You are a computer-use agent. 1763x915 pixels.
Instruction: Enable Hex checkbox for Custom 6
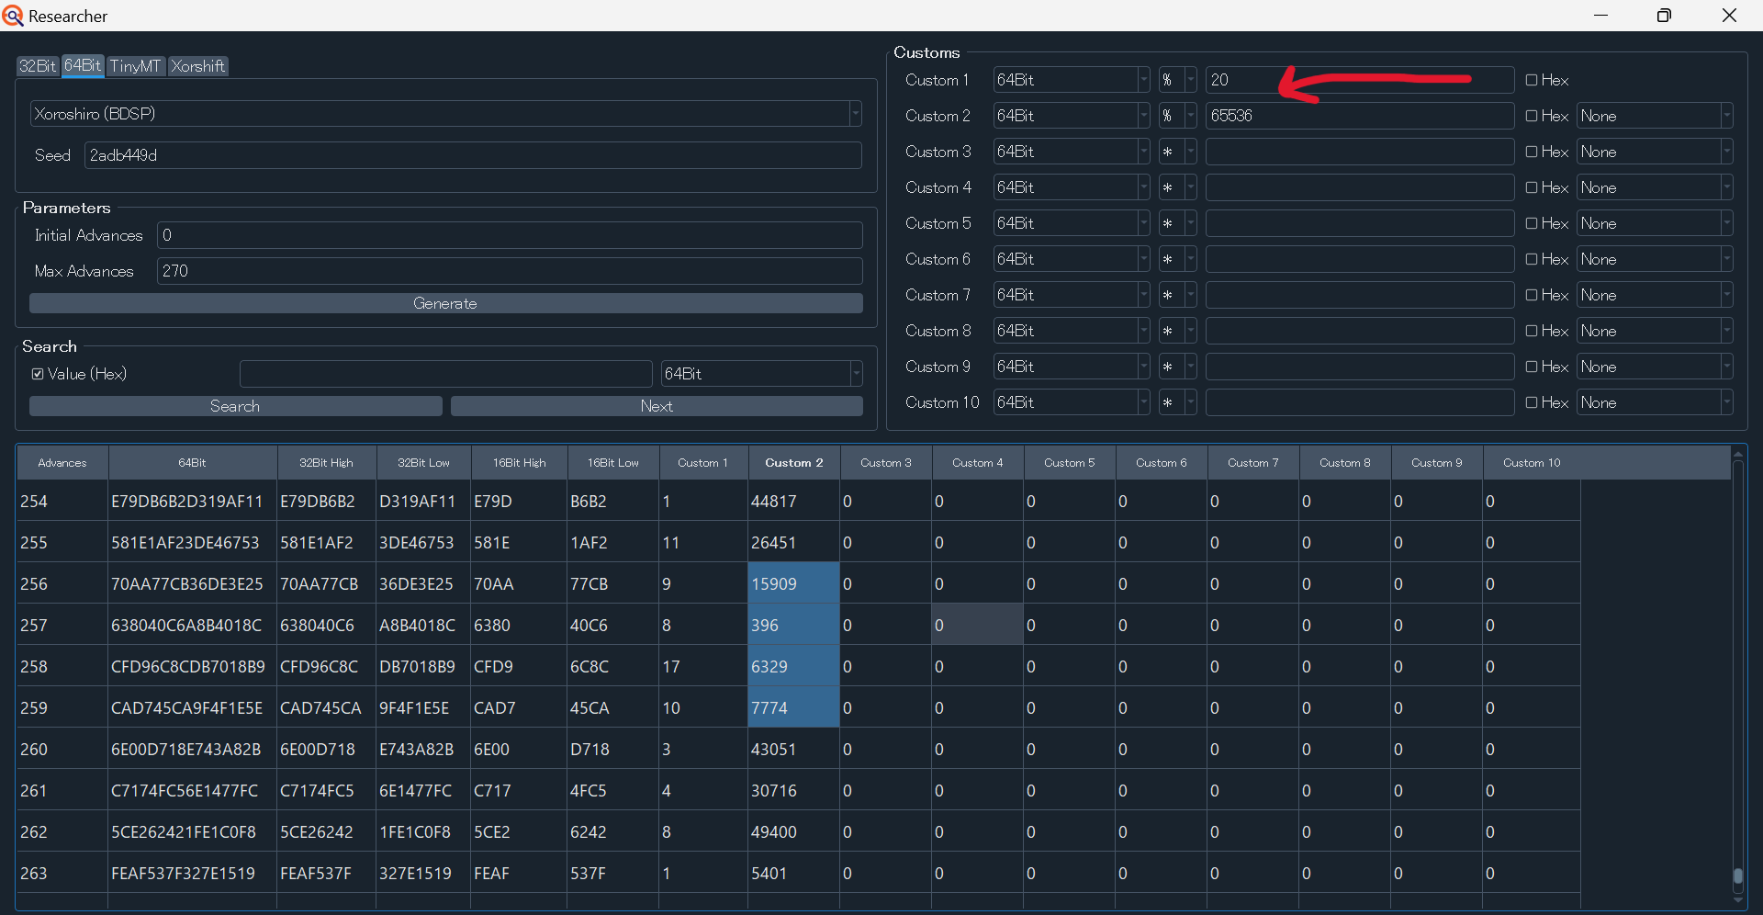point(1532,259)
